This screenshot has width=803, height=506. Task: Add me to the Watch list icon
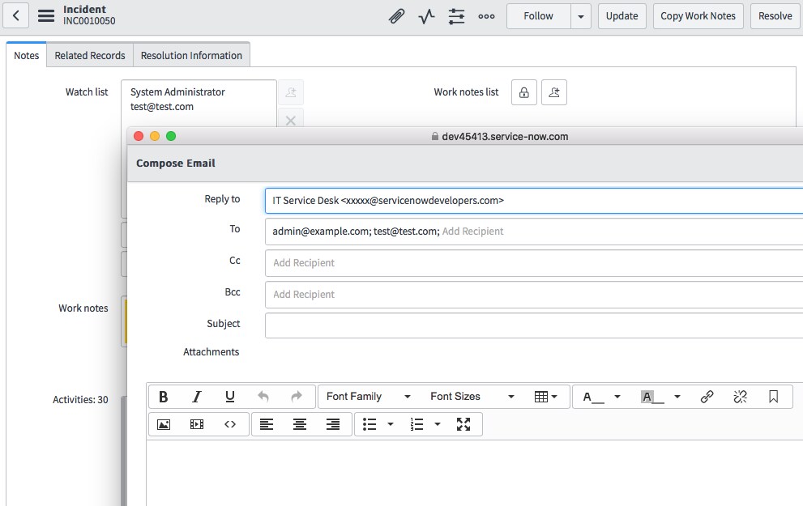(291, 92)
